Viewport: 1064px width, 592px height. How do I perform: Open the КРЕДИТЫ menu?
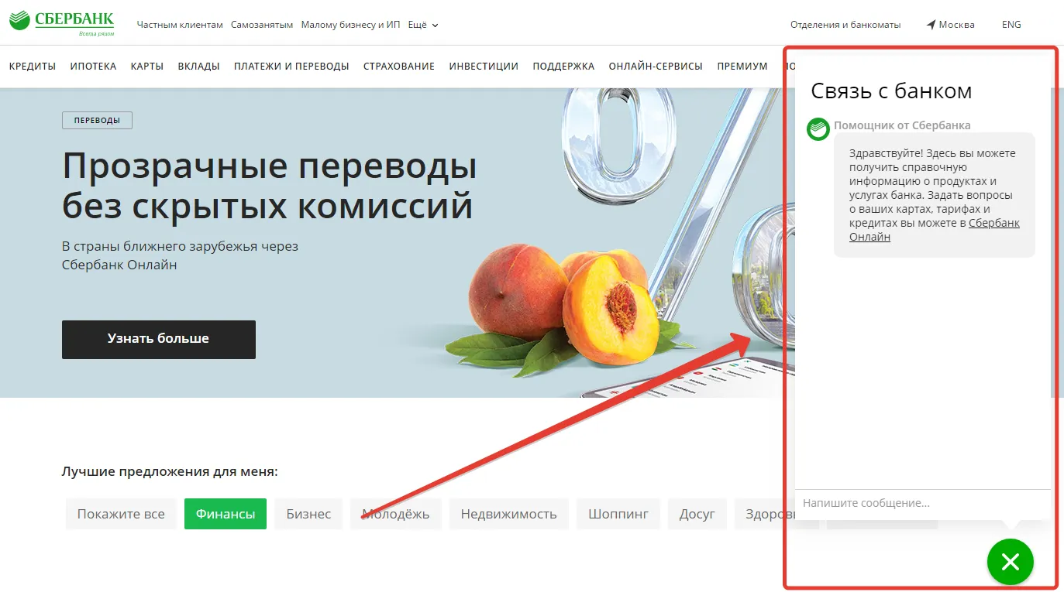[33, 67]
